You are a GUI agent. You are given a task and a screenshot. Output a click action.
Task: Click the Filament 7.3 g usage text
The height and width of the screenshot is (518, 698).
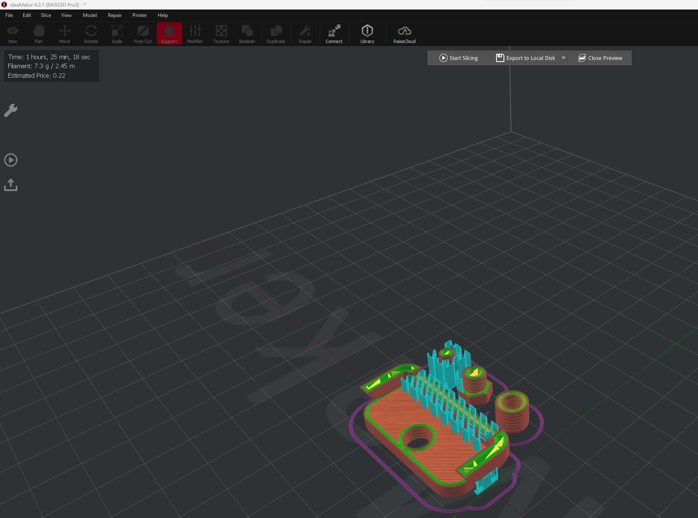click(x=41, y=66)
